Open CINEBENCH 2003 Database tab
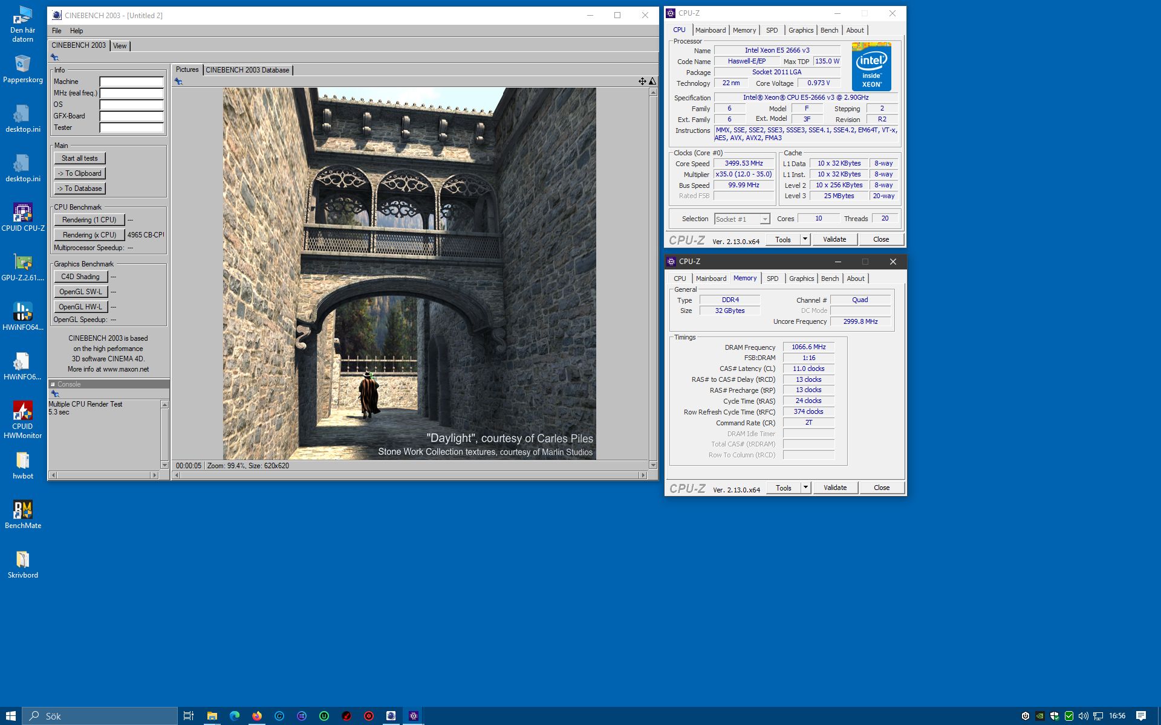The width and height of the screenshot is (1161, 725). 247,70
